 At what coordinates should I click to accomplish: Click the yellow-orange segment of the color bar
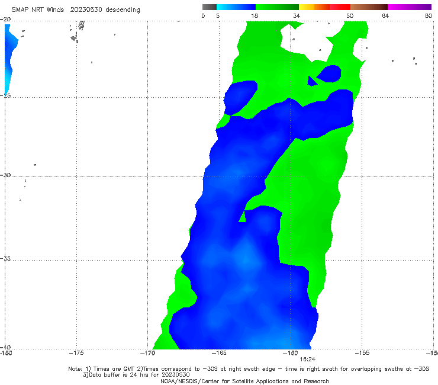(314, 7)
